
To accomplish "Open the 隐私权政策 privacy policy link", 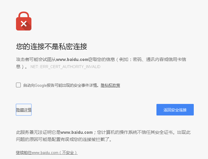I will 110,85.
